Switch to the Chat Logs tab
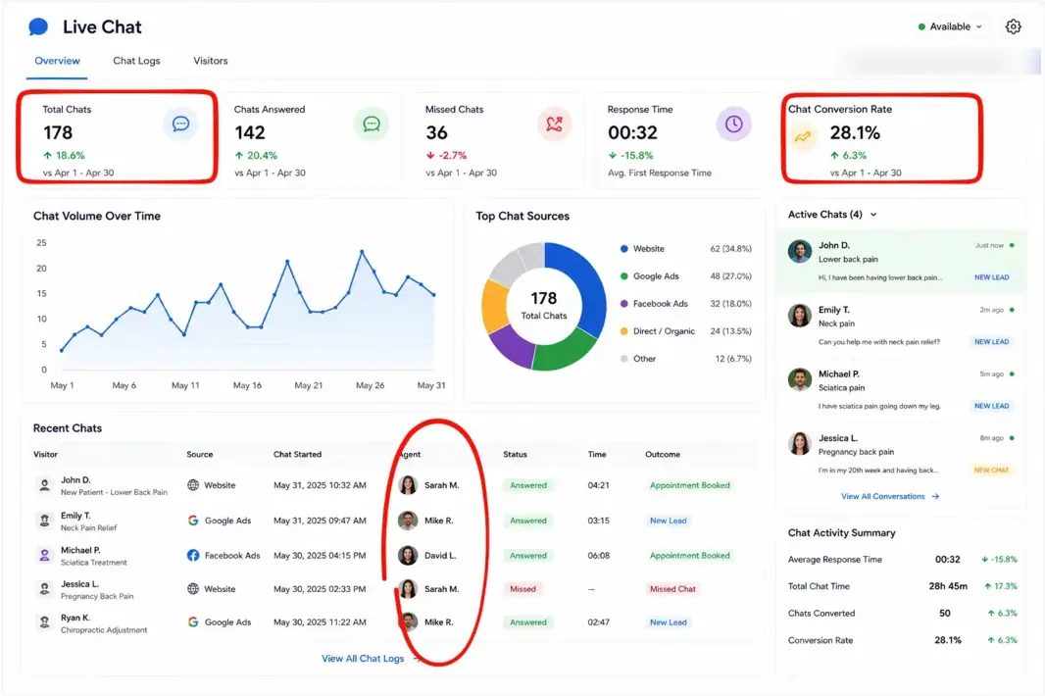This screenshot has width=1045, height=696. tap(136, 61)
